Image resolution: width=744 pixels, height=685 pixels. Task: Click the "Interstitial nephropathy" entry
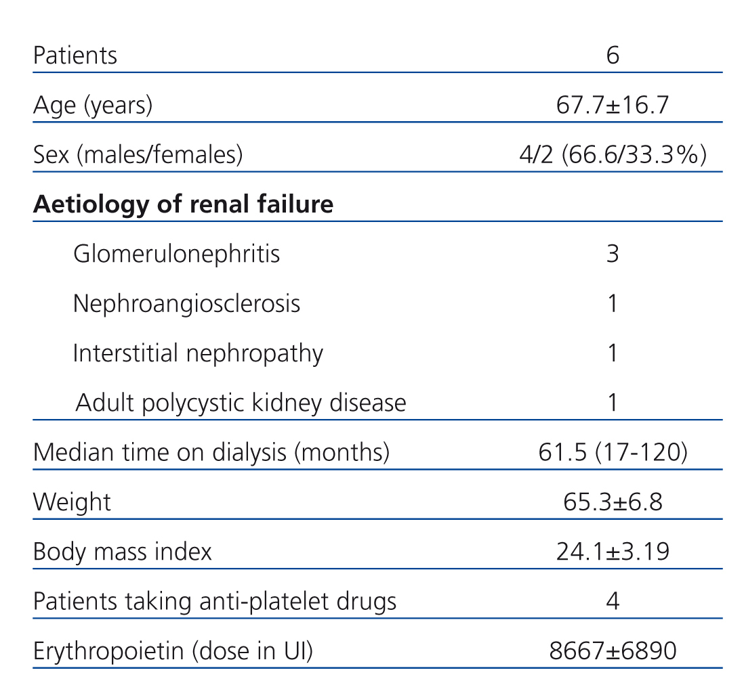pos(198,353)
